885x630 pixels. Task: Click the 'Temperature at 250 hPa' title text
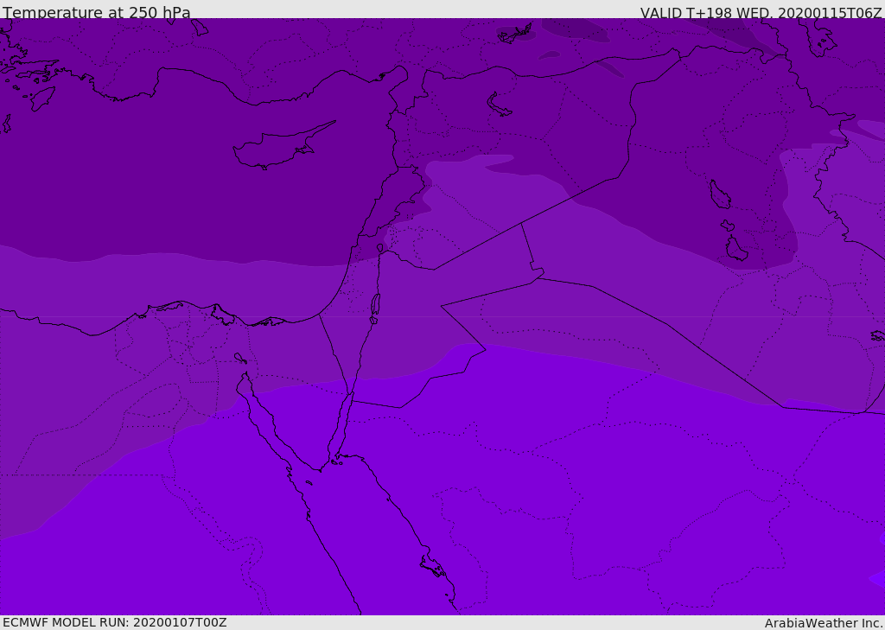97,12
